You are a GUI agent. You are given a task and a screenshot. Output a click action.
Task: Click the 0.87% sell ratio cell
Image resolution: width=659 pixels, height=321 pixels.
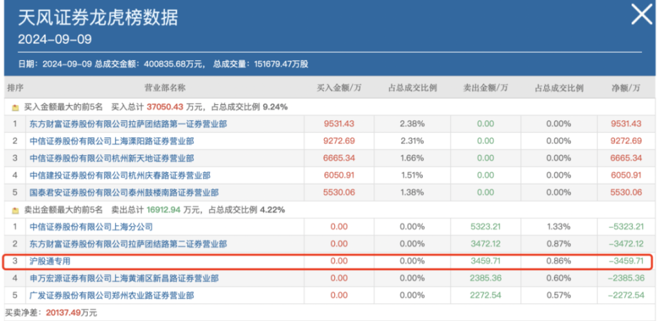[559, 244]
